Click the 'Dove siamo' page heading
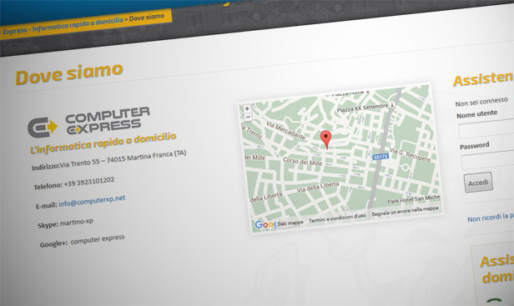 69,73
